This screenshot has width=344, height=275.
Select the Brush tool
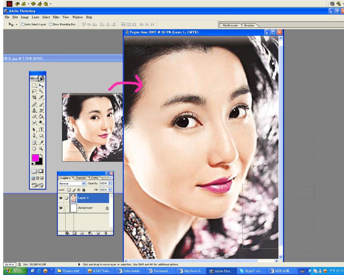coord(41,104)
